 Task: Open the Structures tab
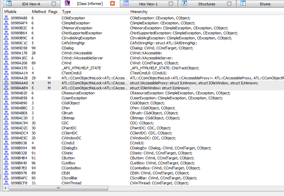pyautogui.click(x=207, y=4)
